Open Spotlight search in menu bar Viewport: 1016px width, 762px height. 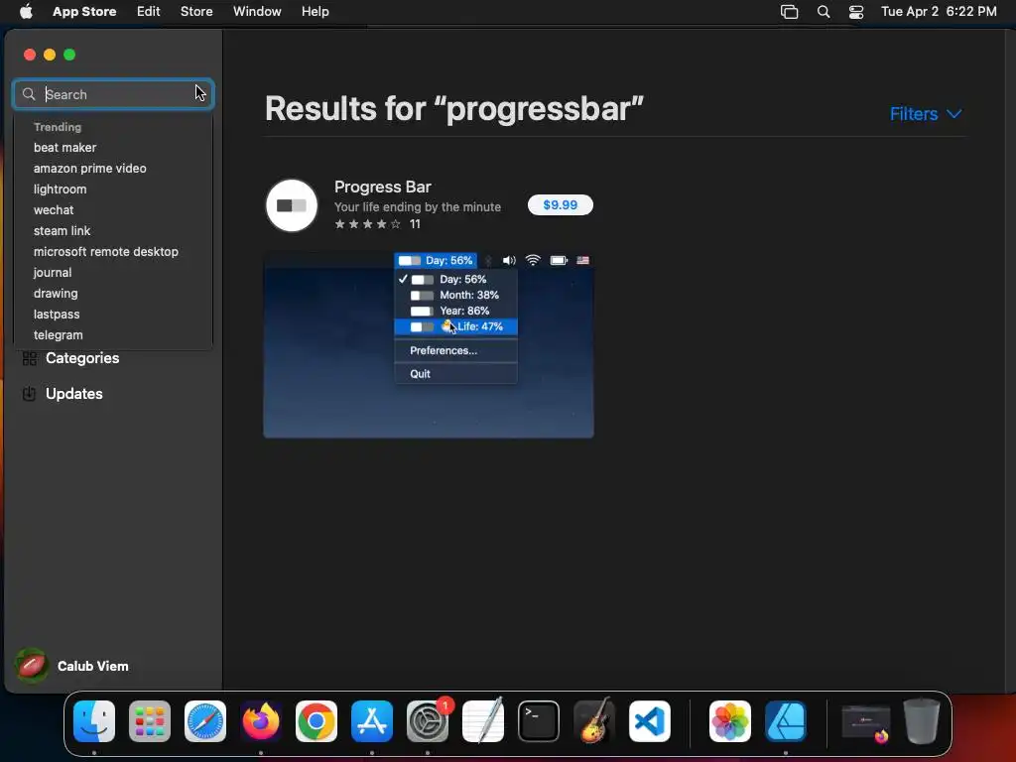824,12
